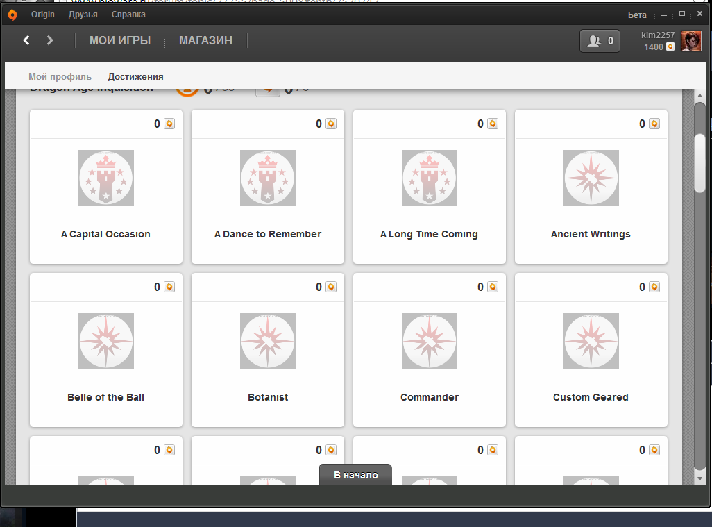Switch to МАГАЗИН tab
This screenshot has width=712, height=527.
(x=205, y=40)
